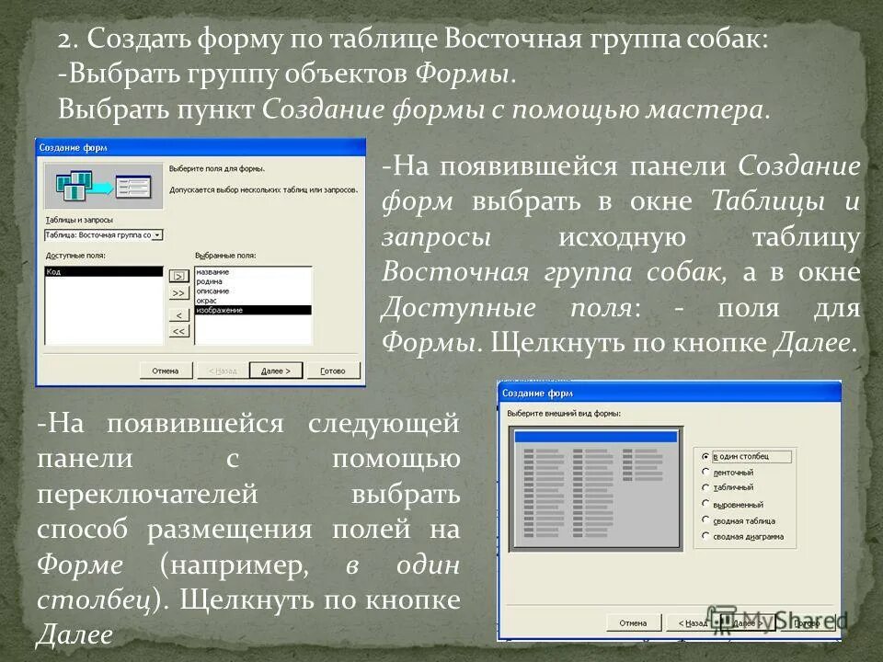883x662 pixels.
Task: Click "< Назад" in the second dialog
Action: coord(693,622)
